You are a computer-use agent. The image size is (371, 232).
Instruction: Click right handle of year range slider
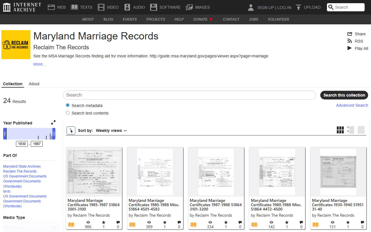[x=54, y=134]
